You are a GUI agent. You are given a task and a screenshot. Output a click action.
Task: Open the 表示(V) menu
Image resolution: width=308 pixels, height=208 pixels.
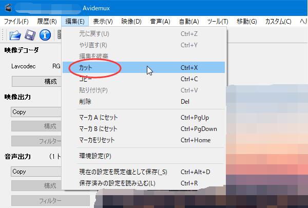(x=103, y=21)
